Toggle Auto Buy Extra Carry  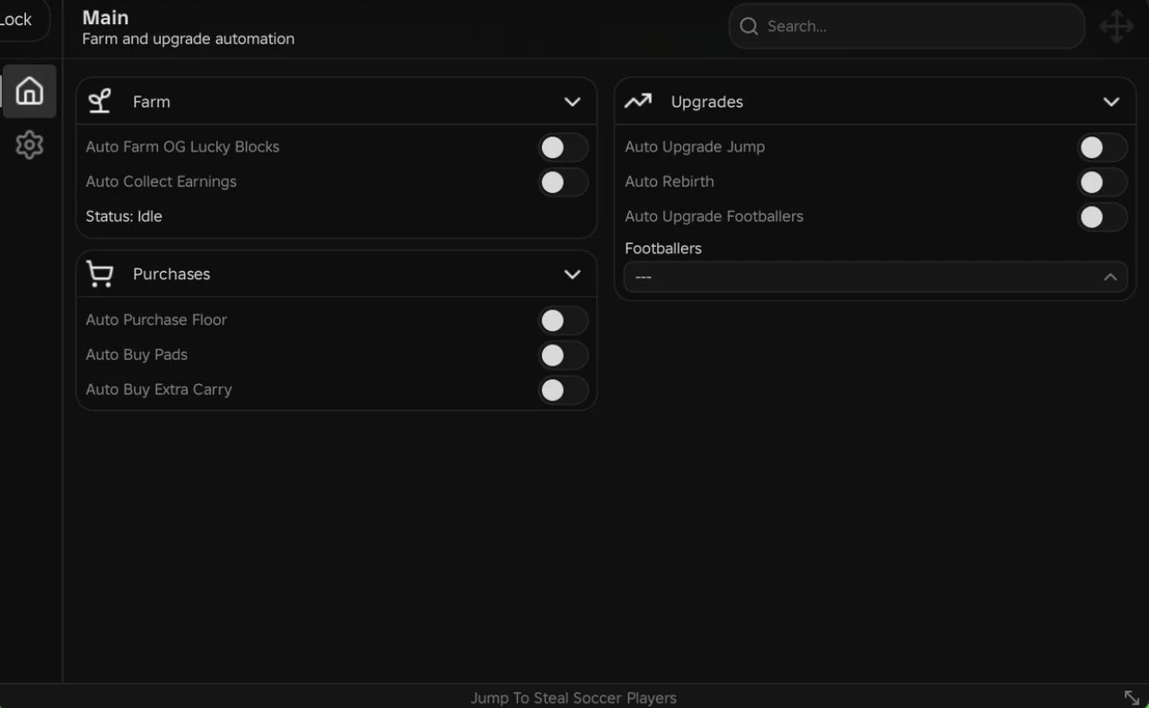[x=563, y=389]
